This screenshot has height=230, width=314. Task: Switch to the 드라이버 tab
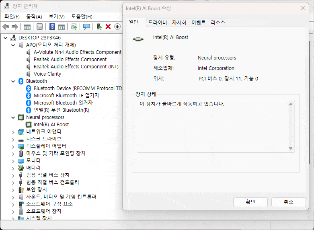click(x=157, y=23)
